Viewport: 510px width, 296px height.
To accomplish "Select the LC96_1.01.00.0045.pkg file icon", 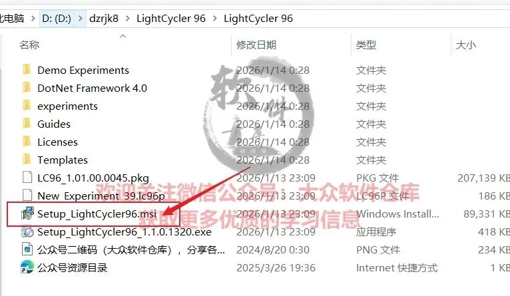I will (27, 178).
